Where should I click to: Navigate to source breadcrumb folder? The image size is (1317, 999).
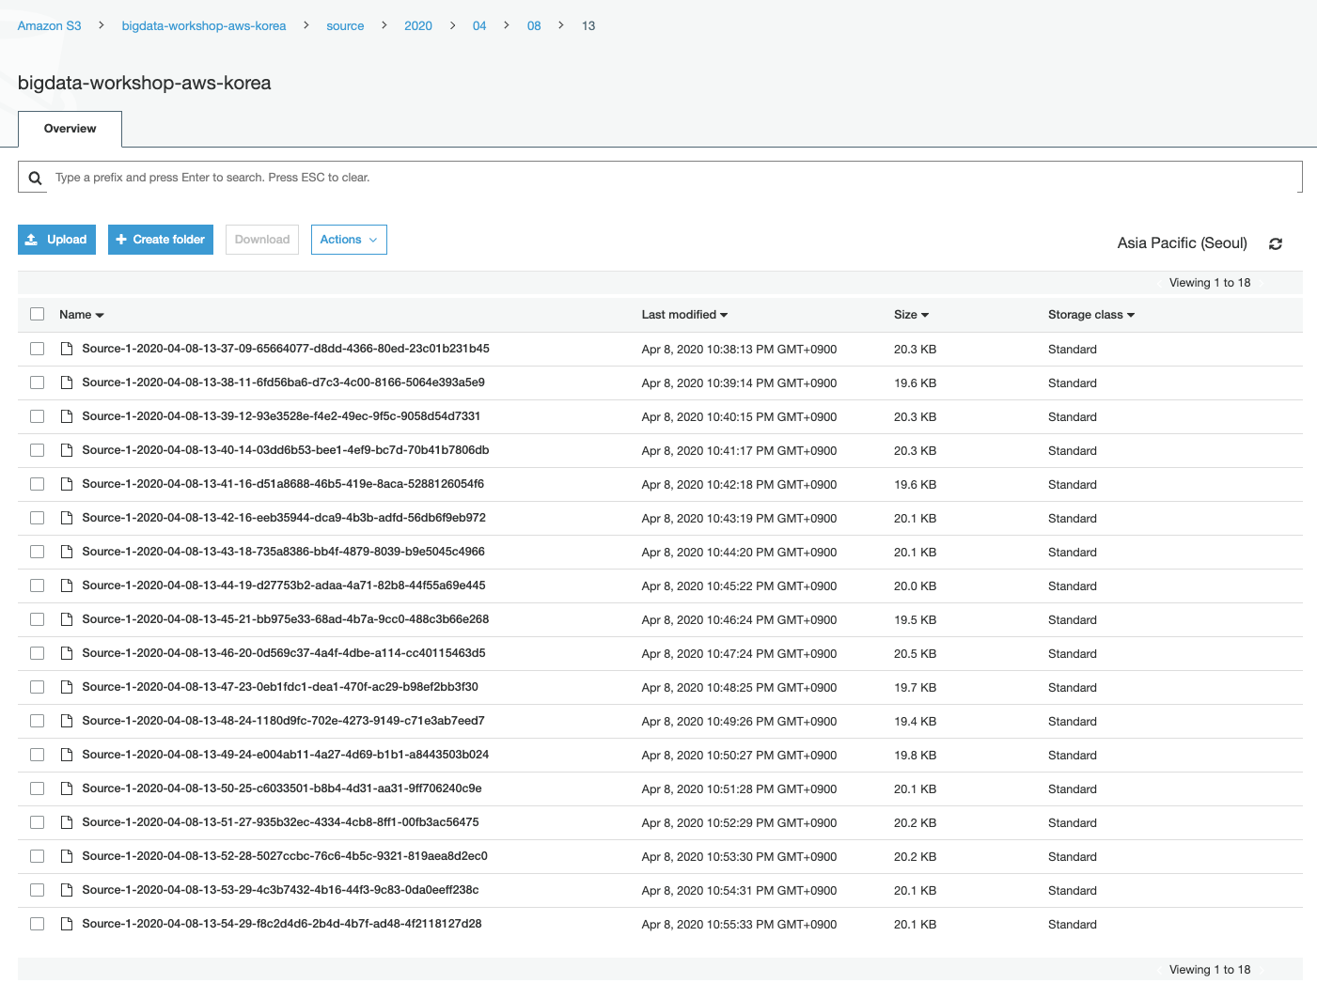(345, 26)
